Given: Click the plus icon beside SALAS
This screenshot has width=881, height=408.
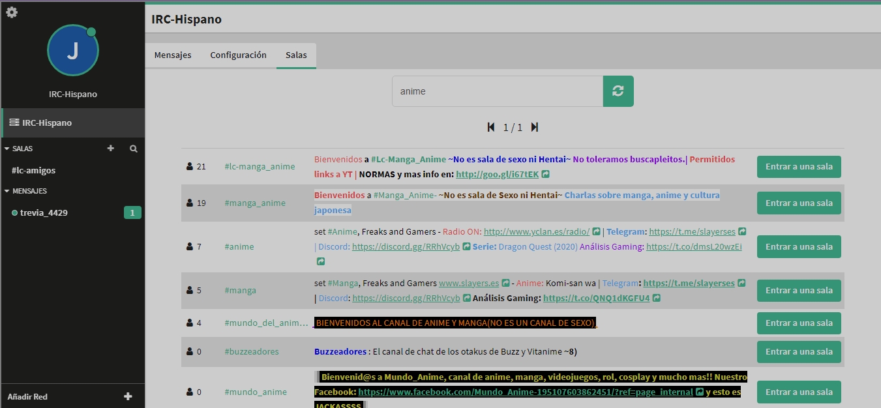Looking at the screenshot, I should pyautogui.click(x=111, y=149).
